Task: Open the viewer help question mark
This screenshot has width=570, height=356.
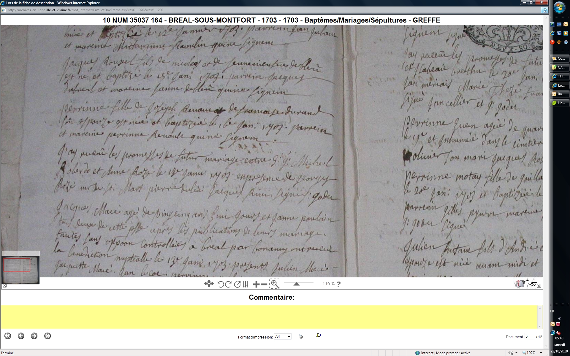Action: (x=338, y=284)
